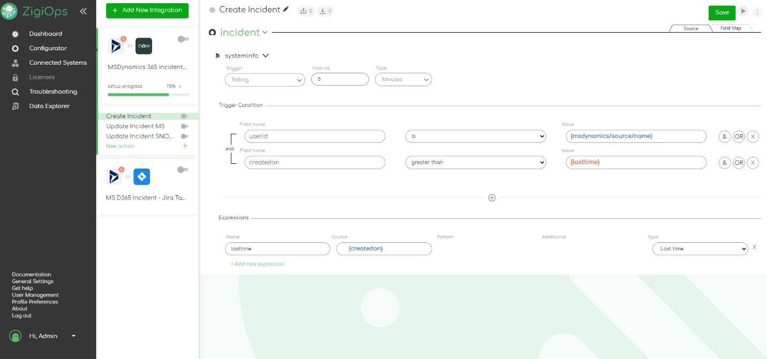The image size is (767, 359).
Task: Open the Hi, Admin user menu arrow
Action: point(73,336)
